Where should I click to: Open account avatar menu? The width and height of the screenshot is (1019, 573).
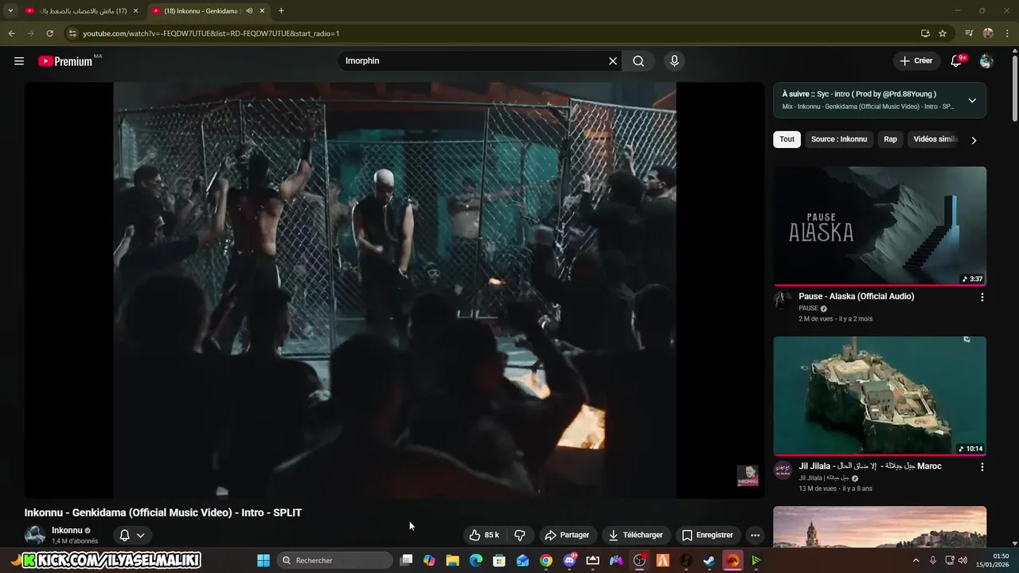point(986,61)
